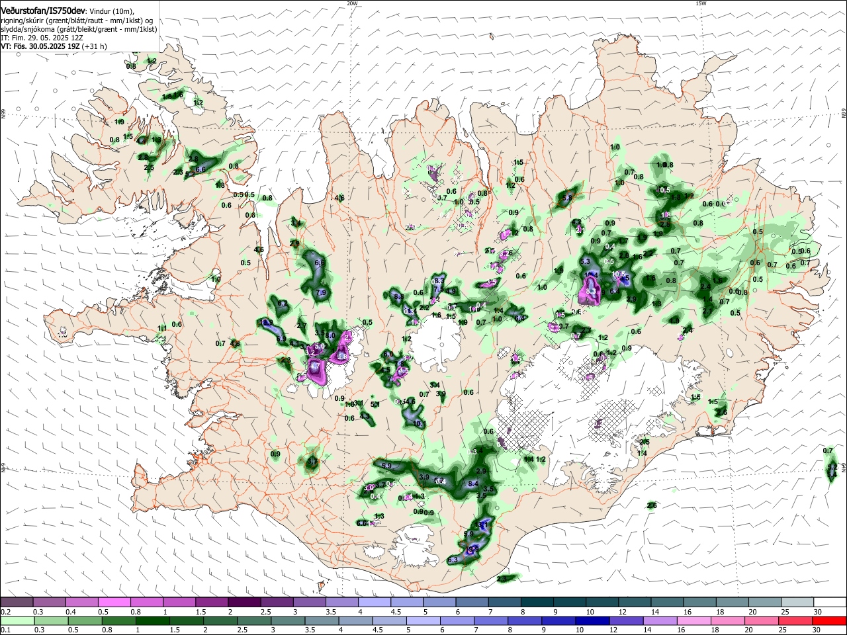This screenshot has height=635, width=847.
Task: Select the bright red 30 swatch in rain legend
Action: tap(830, 620)
